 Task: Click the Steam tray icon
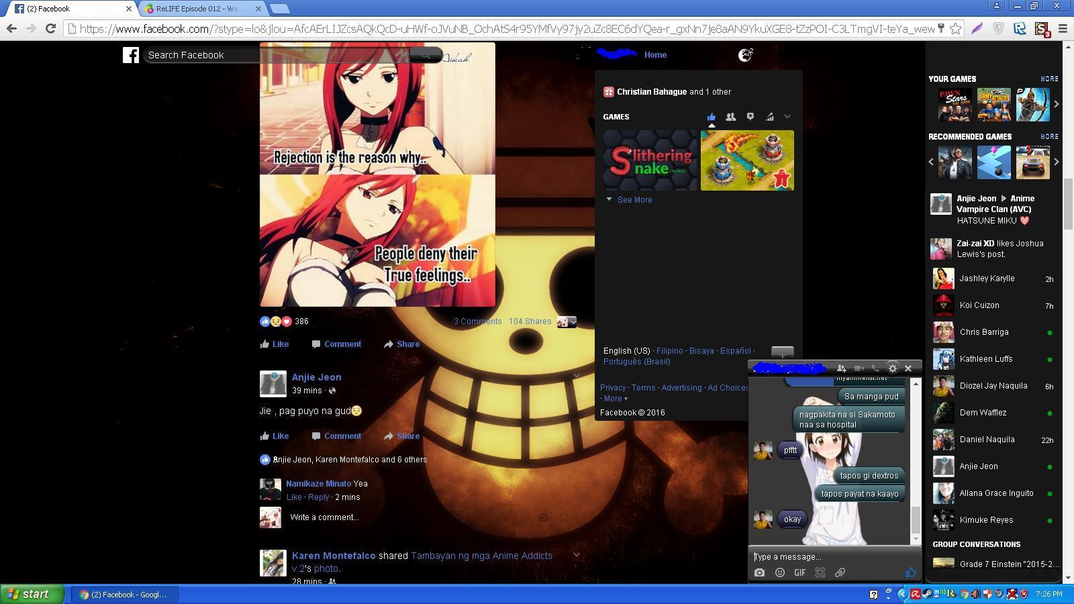pyautogui.click(x=927, y=594)
